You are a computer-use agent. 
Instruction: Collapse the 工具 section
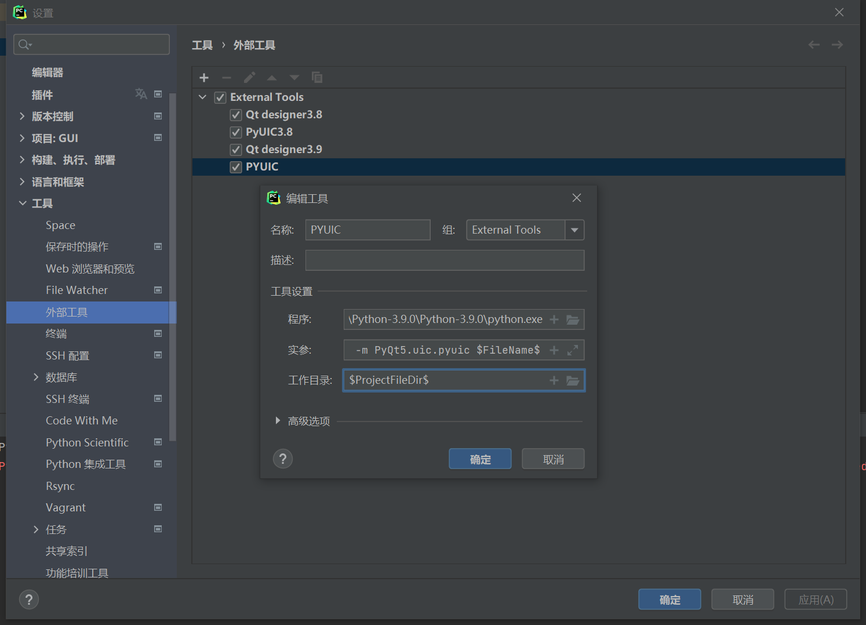[x=23, y=203]
